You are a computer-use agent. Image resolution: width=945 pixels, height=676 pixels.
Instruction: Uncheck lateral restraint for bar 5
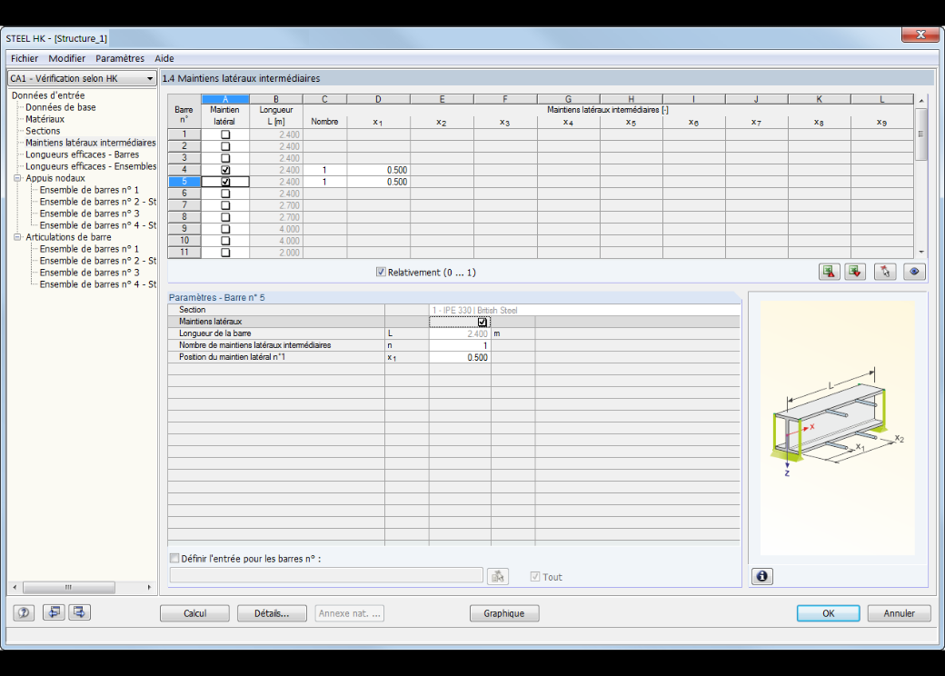tap(225, 182)
